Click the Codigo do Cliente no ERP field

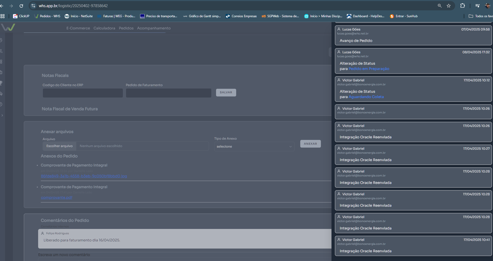(83, 93)
